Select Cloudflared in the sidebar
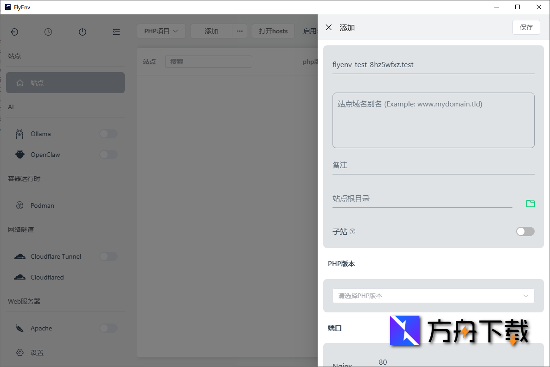 click(47, 277)
